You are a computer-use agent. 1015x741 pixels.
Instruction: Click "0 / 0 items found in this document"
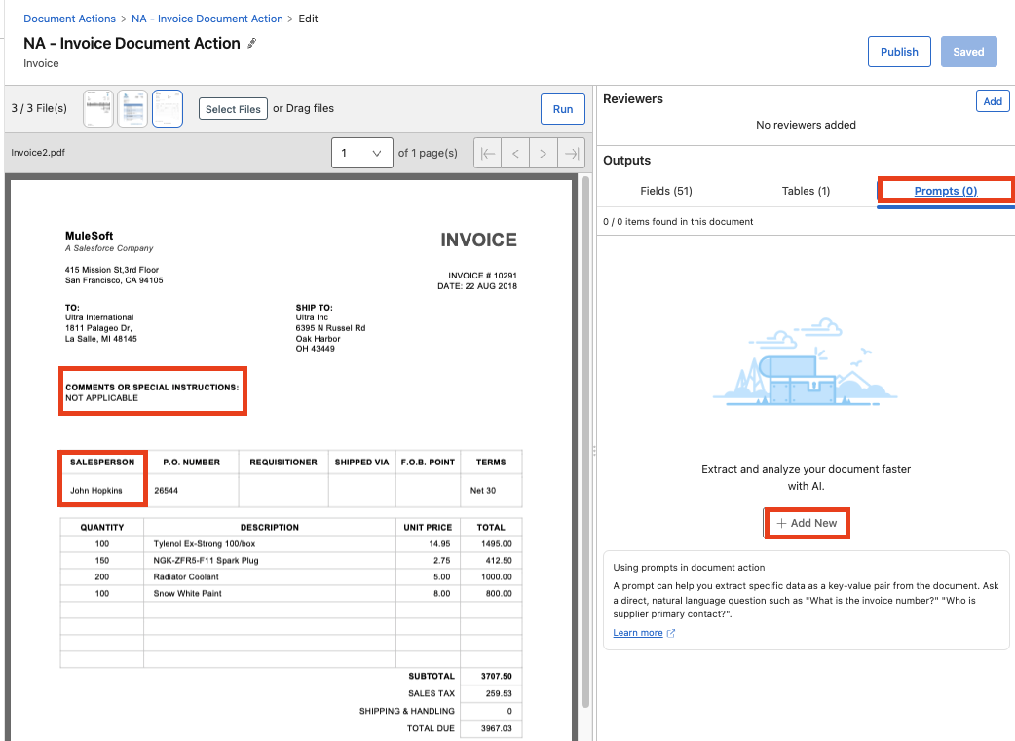[x=678, y=221]
